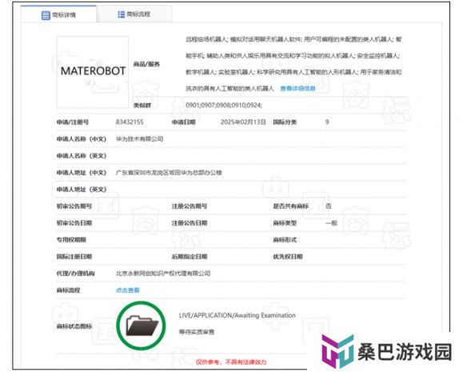This screenshot has width=467, height=372.
Task: Click the document icon on 商标详情 tab
Action: [x=46, y=15]
